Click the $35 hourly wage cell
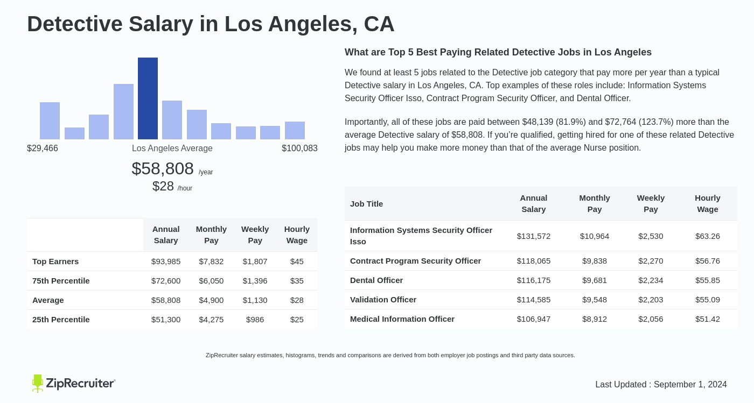 [x=297, y=281]
